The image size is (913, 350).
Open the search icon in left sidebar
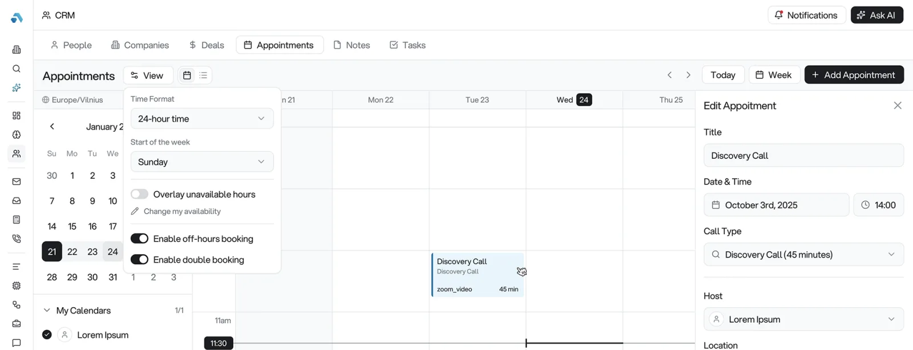click(x=16, y=69)
